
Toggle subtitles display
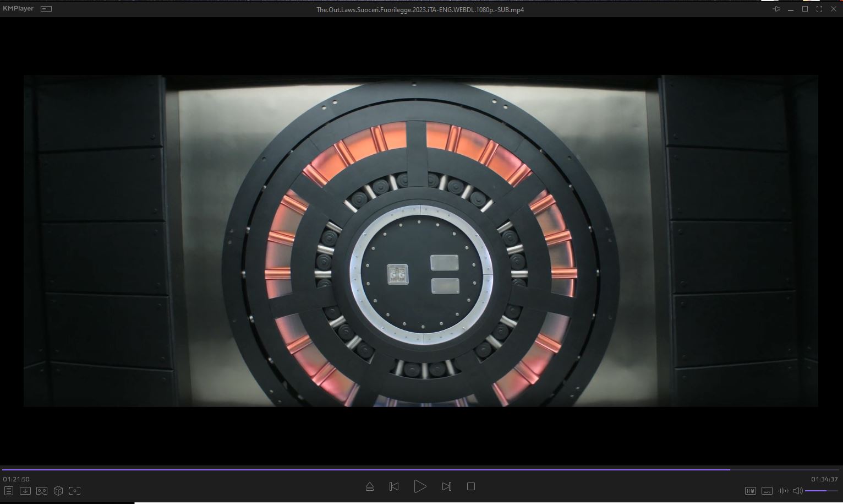tap(767, 491)
